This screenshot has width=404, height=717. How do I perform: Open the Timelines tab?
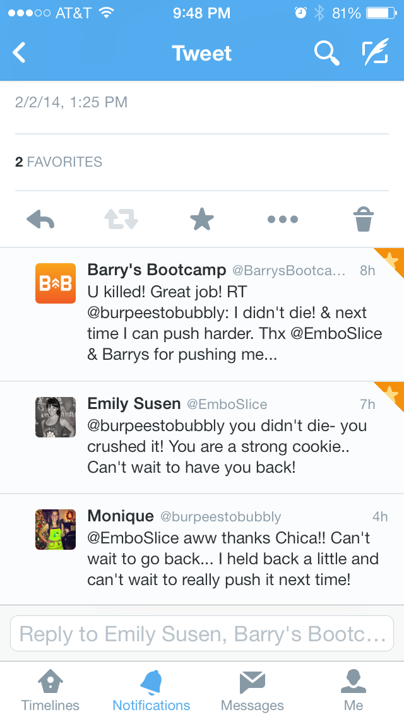click(50, 691)
